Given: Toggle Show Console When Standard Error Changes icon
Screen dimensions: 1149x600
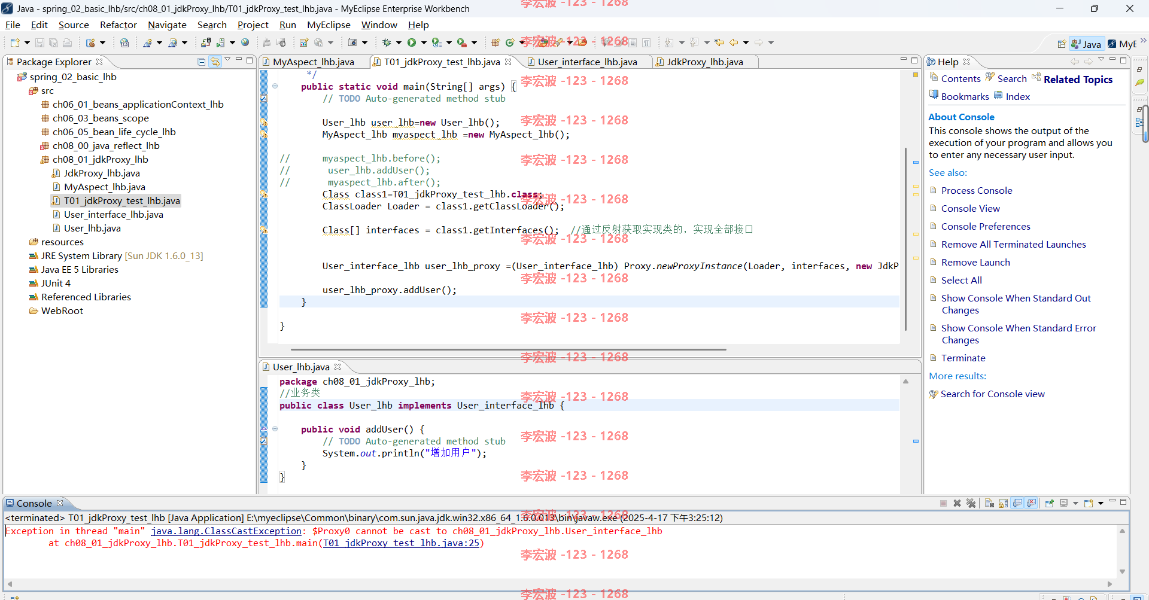Looking at the screenshot, I should tap(1032, 503).
